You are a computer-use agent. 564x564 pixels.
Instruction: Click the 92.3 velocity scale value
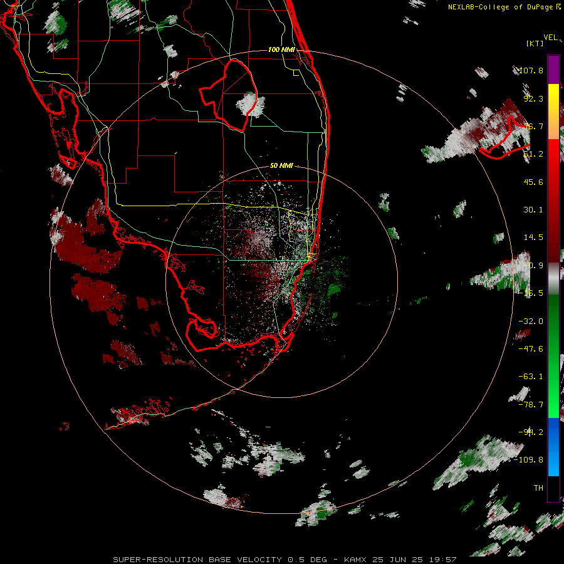(x=533, y=98)
